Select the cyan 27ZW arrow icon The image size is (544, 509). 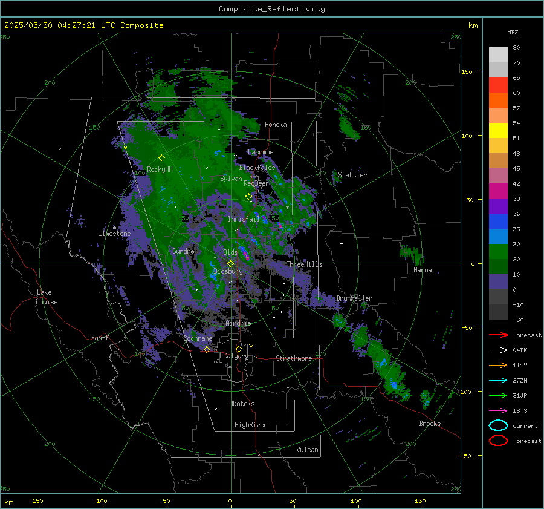498,381
